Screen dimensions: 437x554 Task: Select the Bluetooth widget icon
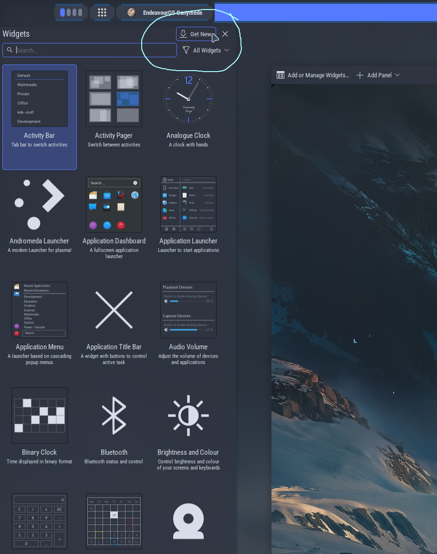[114, 416]
